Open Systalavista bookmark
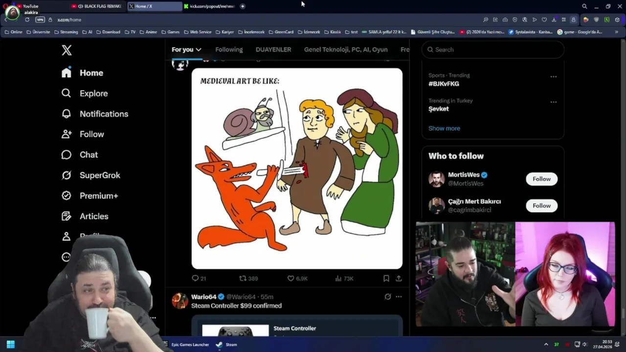 531,32
